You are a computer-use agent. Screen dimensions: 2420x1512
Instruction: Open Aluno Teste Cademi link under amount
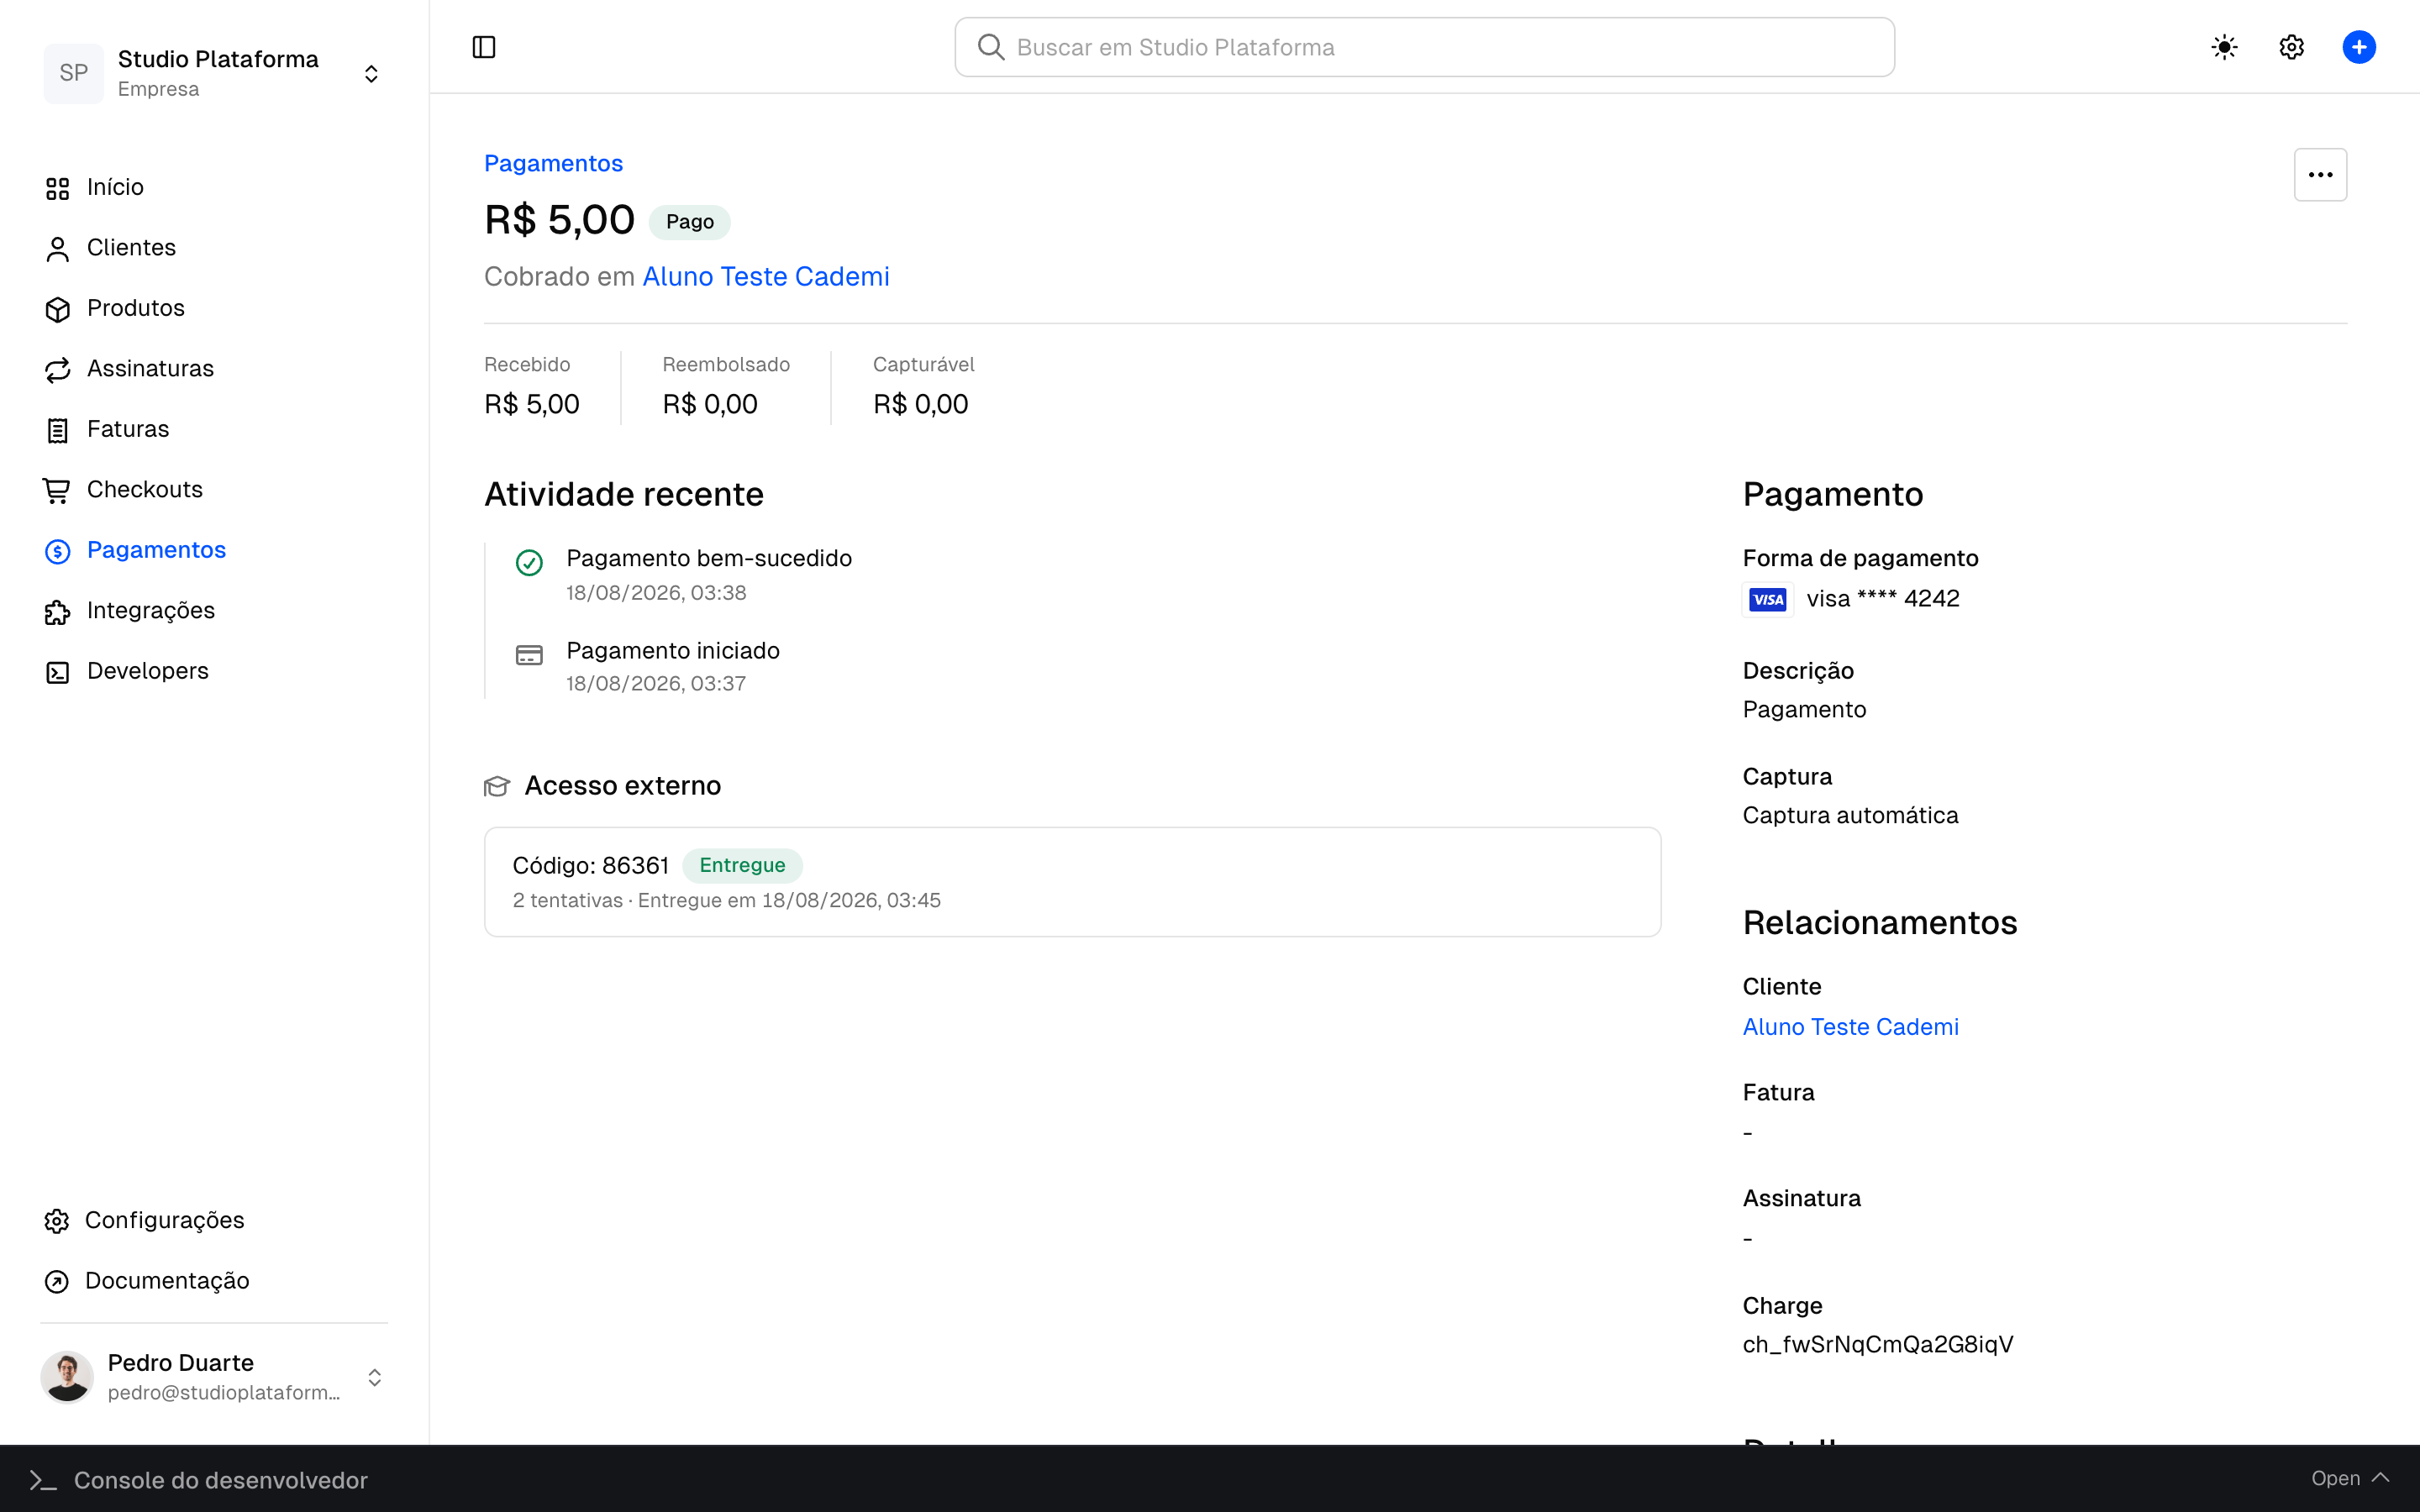[x=765, y=276]
